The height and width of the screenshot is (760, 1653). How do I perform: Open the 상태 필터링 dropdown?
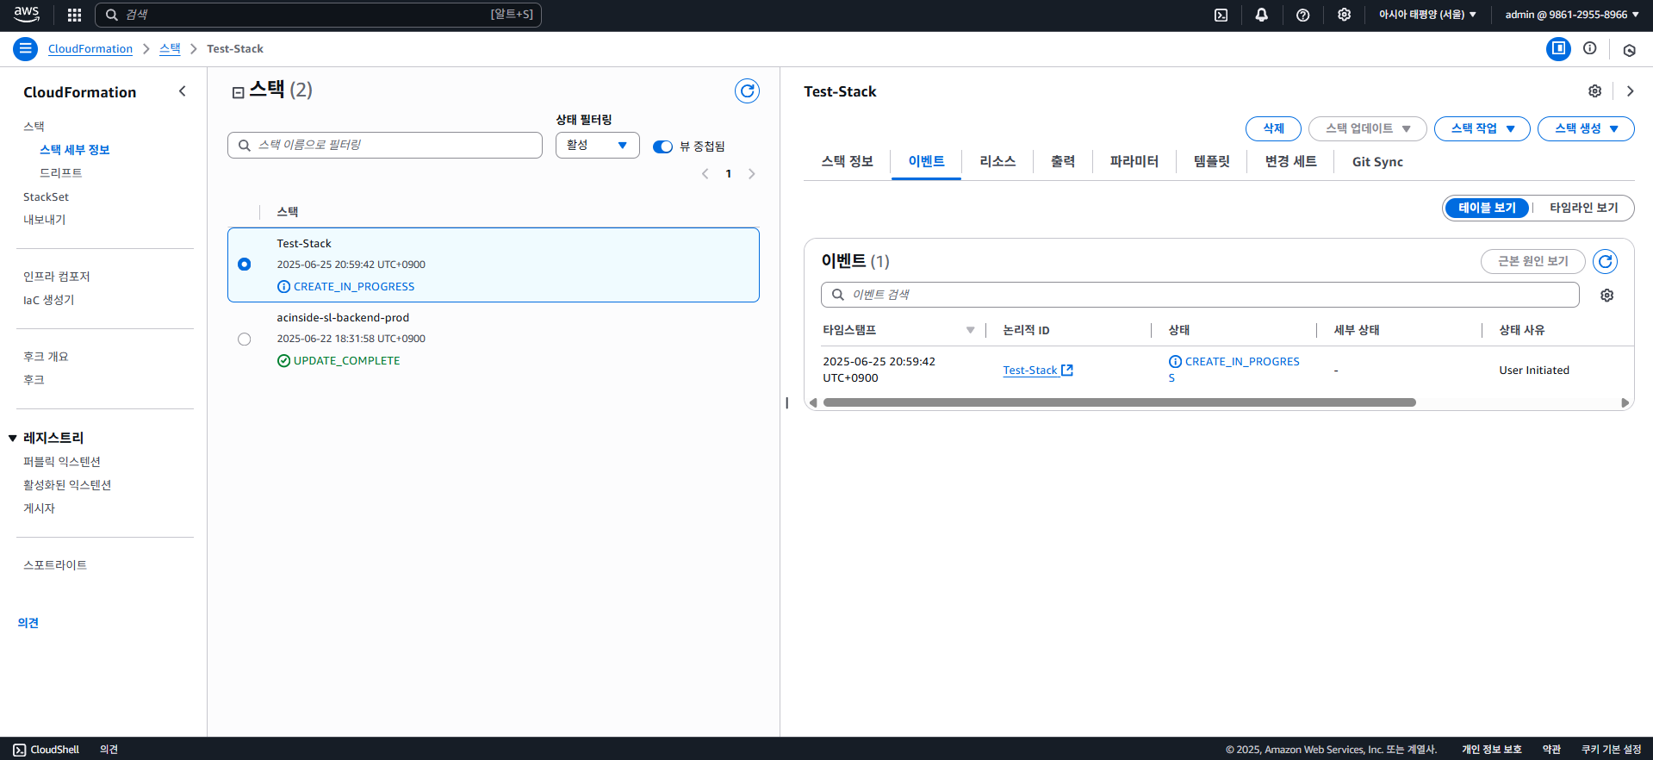coord(597,145)
